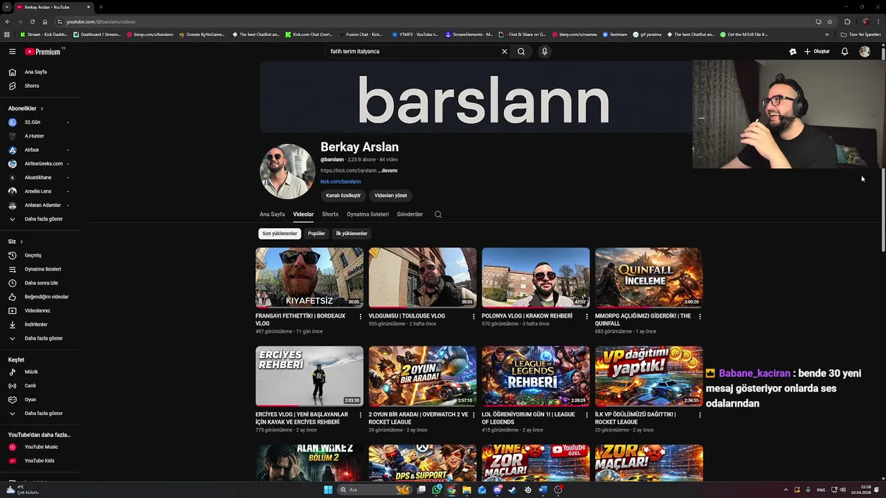This screenshot has height=498, width=886.
Task: Select the Videolar channel tab
Action: [303, 214]
